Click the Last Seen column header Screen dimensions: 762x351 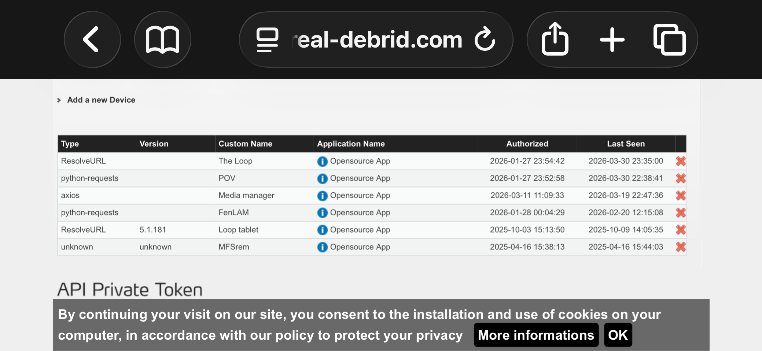[626, 144]
